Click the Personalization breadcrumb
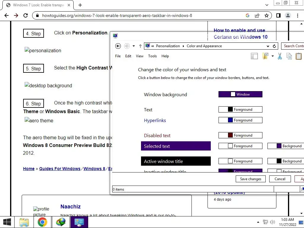Viewport: 304px width, 228px height. tap(168, 46)
